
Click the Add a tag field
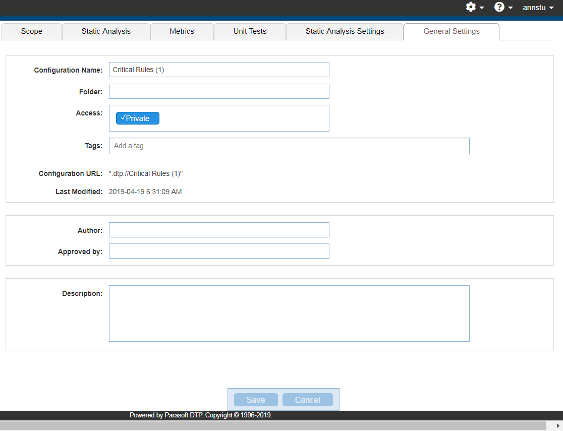(x=289, y=146)
